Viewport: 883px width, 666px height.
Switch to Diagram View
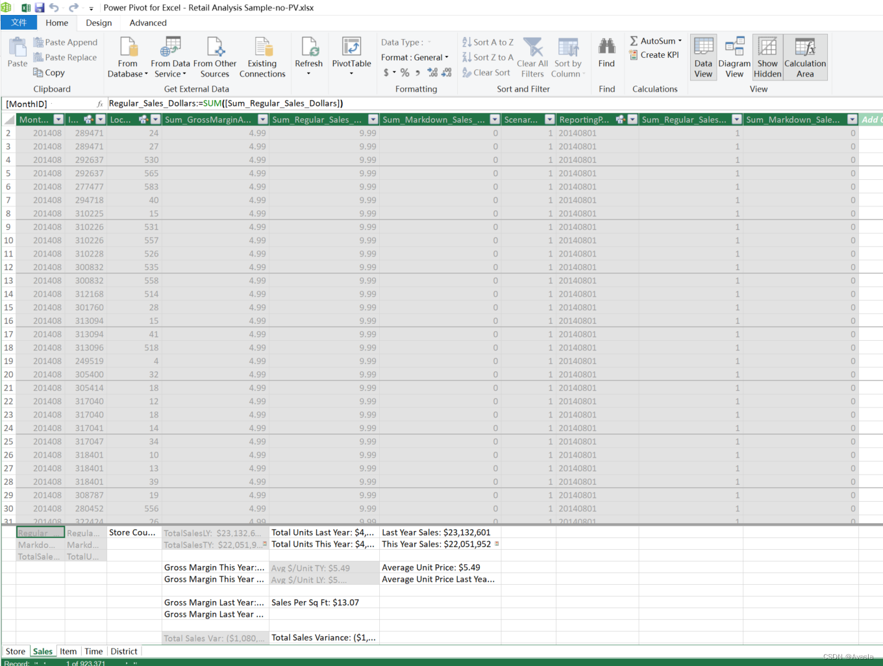[734, 57]
